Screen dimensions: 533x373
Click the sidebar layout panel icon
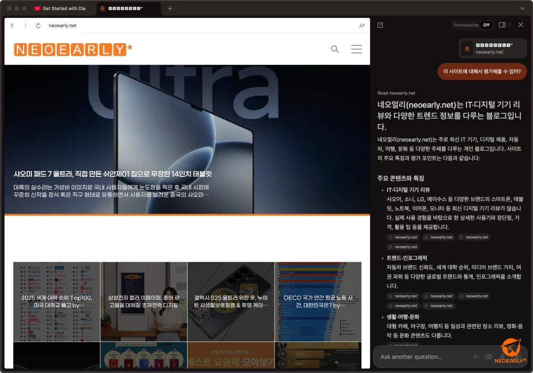click(502, 25)
